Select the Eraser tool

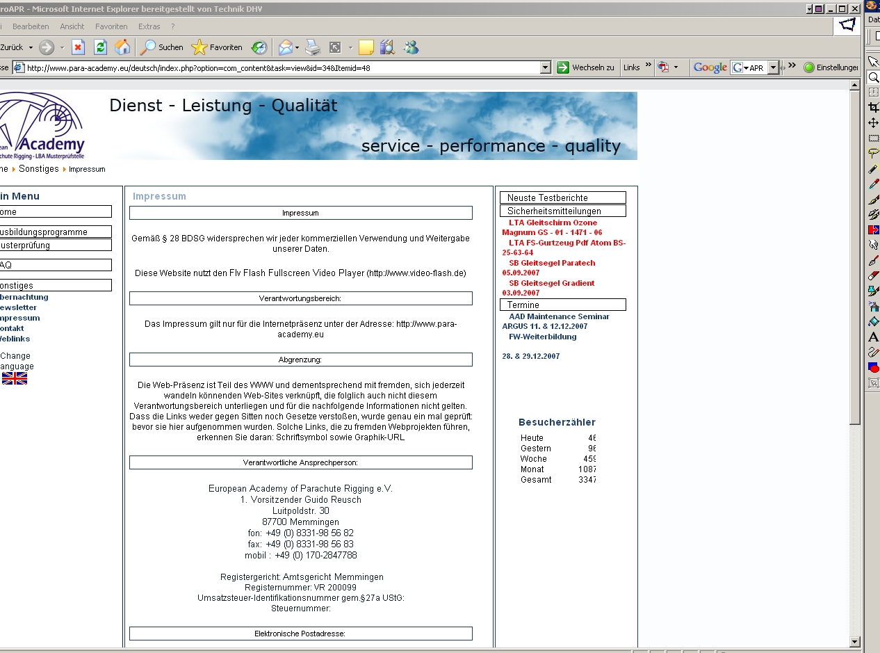tap(874, 276)
